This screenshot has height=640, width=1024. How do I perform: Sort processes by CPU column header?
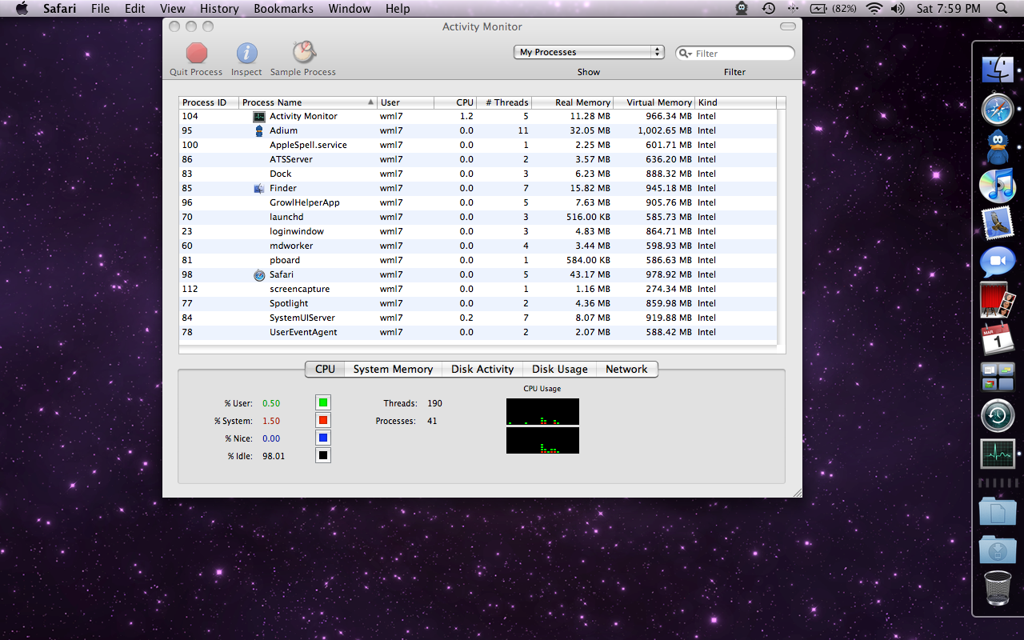[455, 102]
